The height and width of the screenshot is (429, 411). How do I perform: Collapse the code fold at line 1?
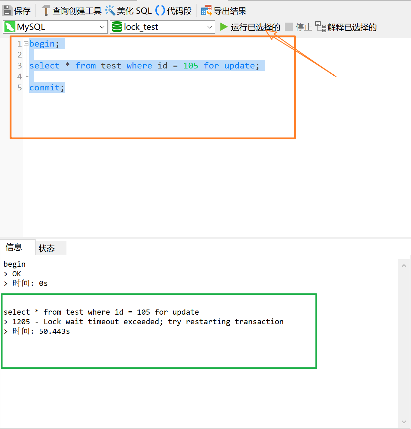26,44
